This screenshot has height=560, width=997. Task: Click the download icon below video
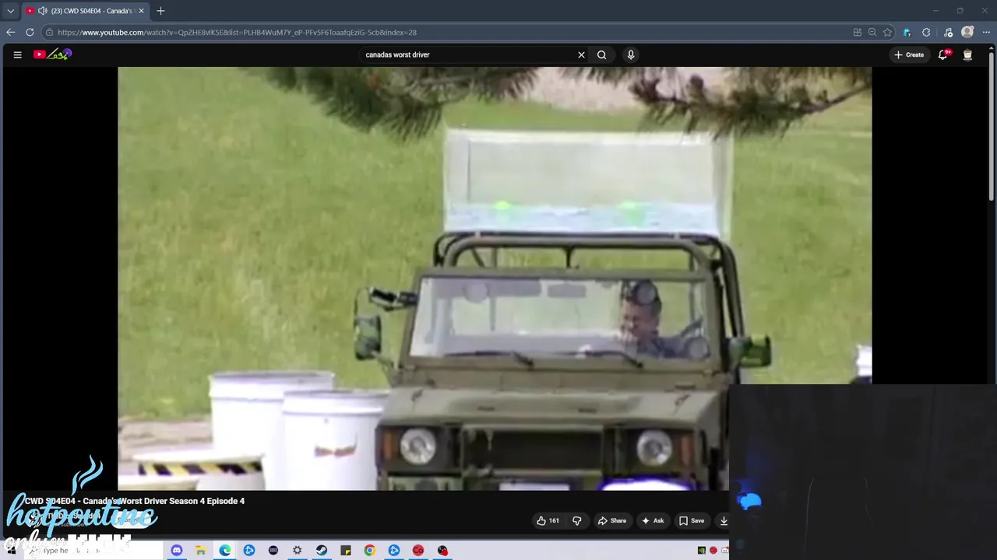coord(723,520)
